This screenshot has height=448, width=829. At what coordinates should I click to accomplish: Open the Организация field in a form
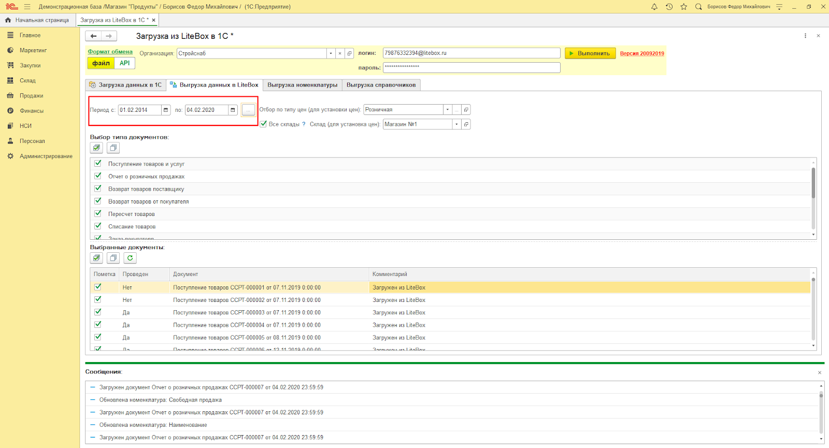pyautogui.click(x=349, y=53)
